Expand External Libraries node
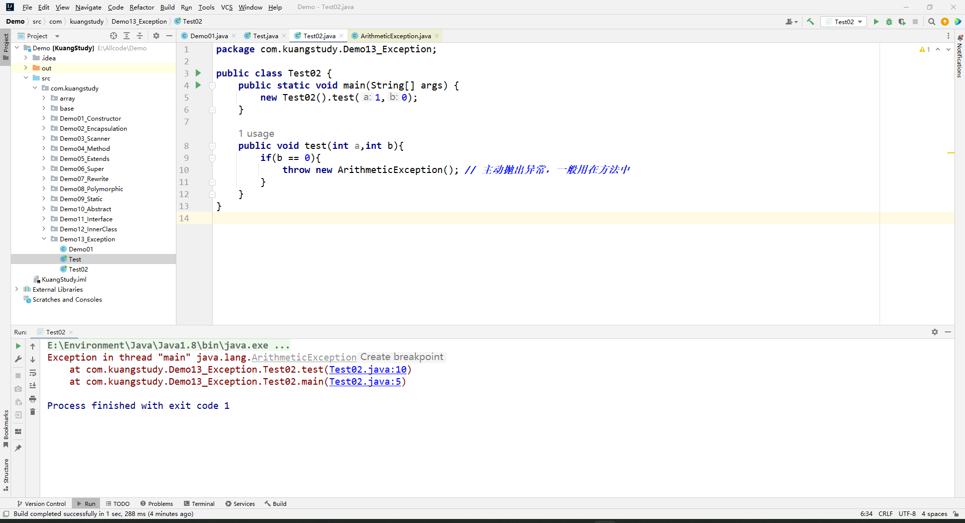The height and width of the screenshot is (523, 965). [x=17, y=289]
